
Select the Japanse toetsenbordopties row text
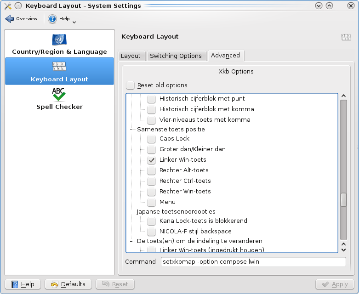pos(176,212)
